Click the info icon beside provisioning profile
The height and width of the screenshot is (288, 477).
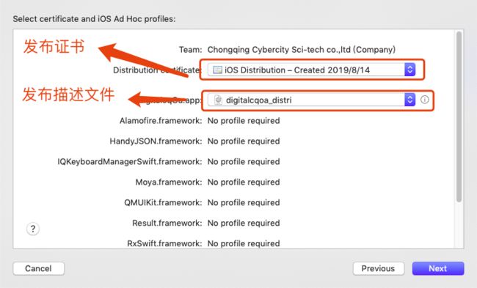[425, 100]
